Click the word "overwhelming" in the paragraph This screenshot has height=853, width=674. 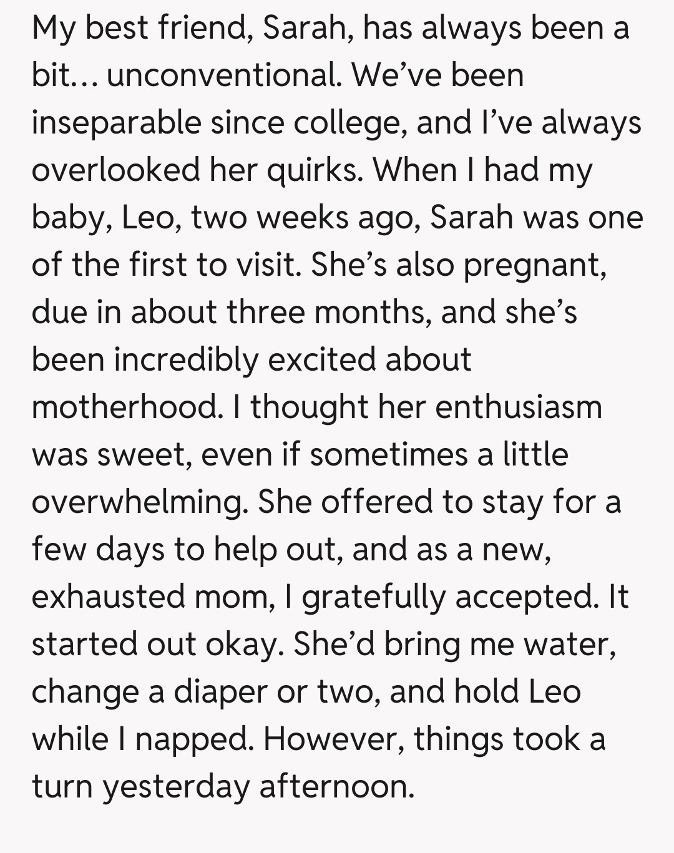click(137, 502)
